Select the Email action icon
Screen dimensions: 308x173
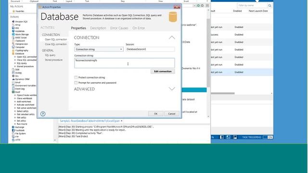pyautogui.click(x=13, y=82)
